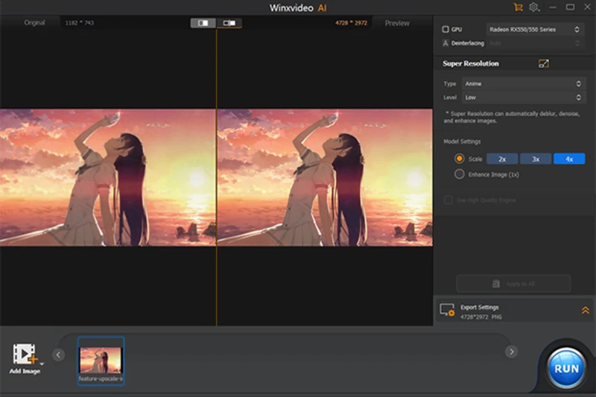This screenshot has height=397, width=596.
Task: Open the Type dropdown showing Anime
Action: click(x=522, y=84)
